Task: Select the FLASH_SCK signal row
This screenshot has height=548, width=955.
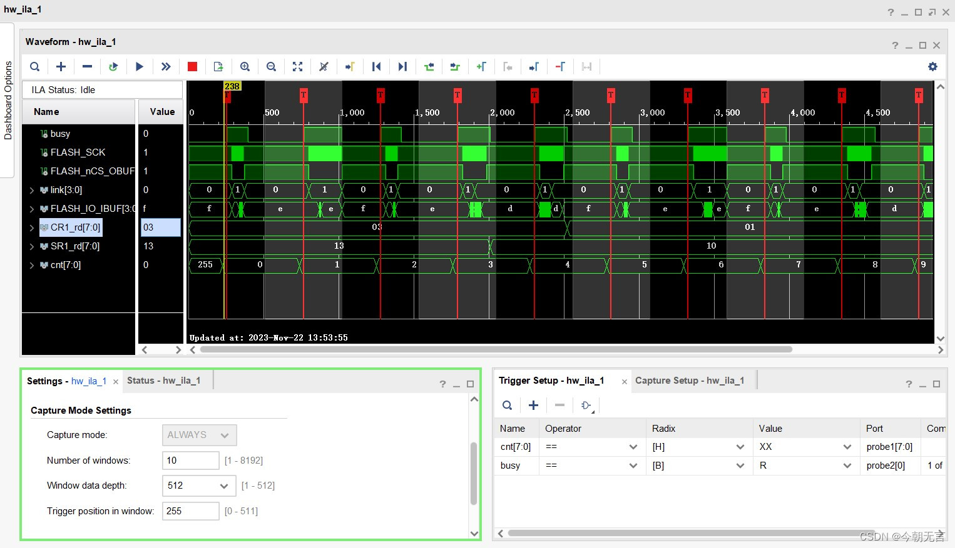Action: pos(79,152)
